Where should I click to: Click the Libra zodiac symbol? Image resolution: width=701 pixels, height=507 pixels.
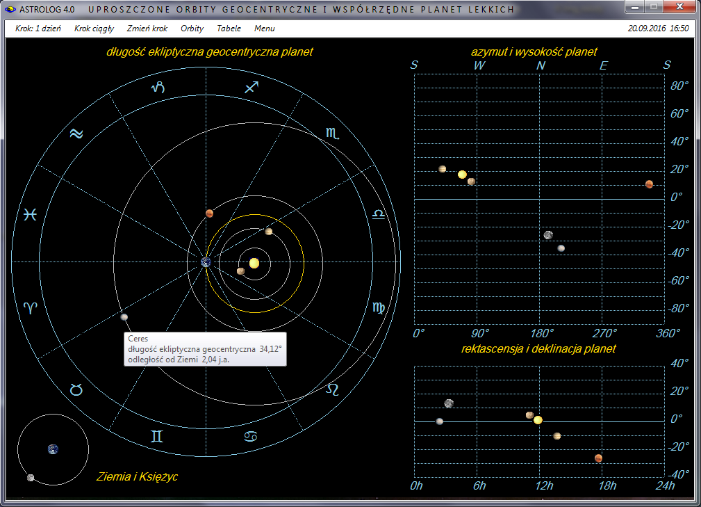[x=378, y=214]
